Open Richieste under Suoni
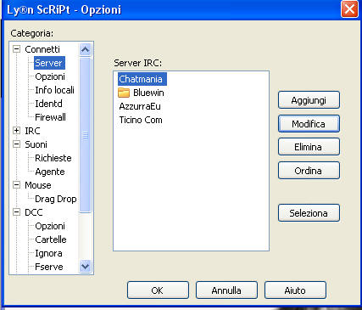 tap(53, 158)
